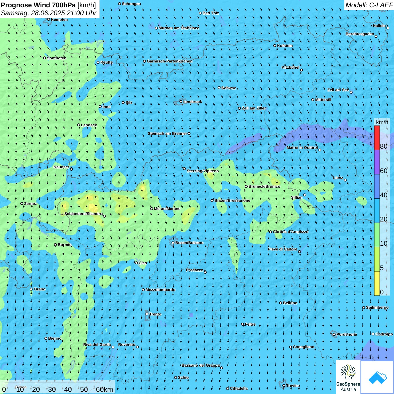The width and height of the screenshot is (394, 394).
Task: Click the 'Meran/Merano' label
Action: coord(167,209)
